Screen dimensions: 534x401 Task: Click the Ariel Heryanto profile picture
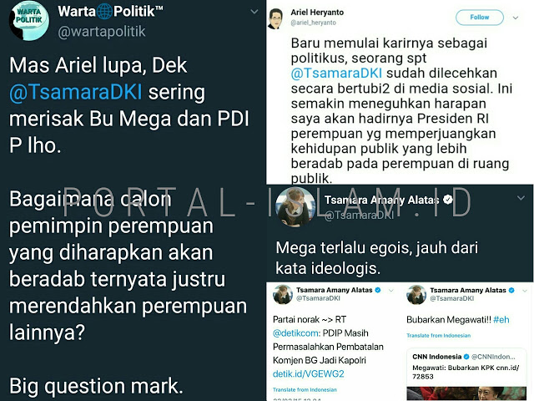(x=275, y=18)
